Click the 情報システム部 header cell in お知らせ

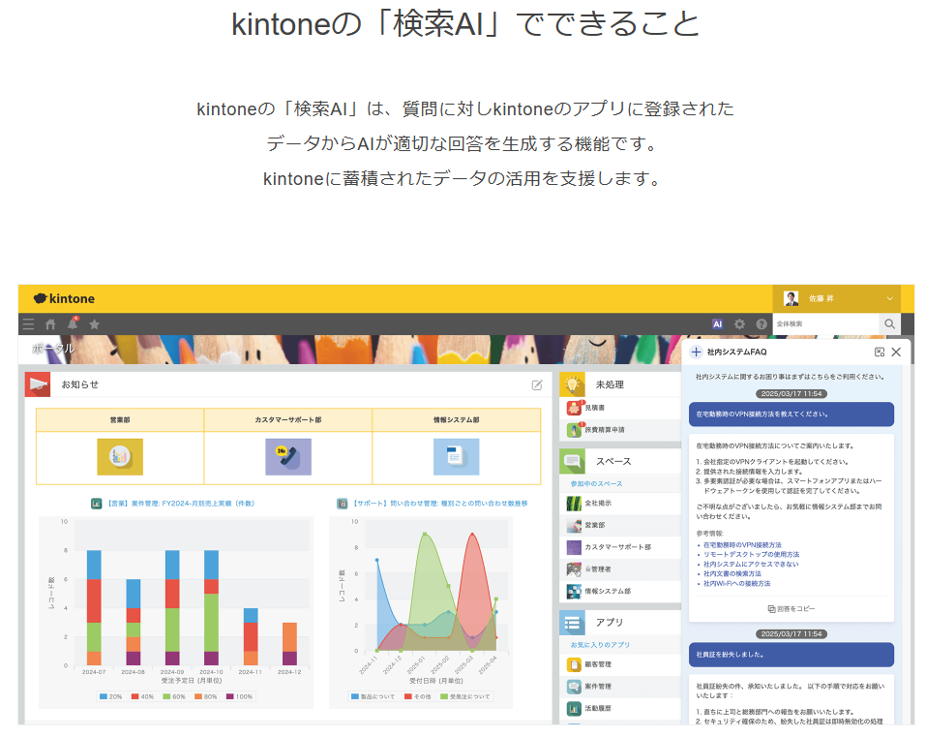click(457, 419)
